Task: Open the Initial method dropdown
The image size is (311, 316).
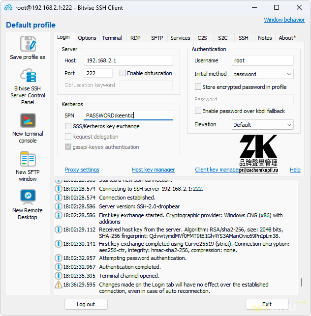Action: (x=263, y=74)
